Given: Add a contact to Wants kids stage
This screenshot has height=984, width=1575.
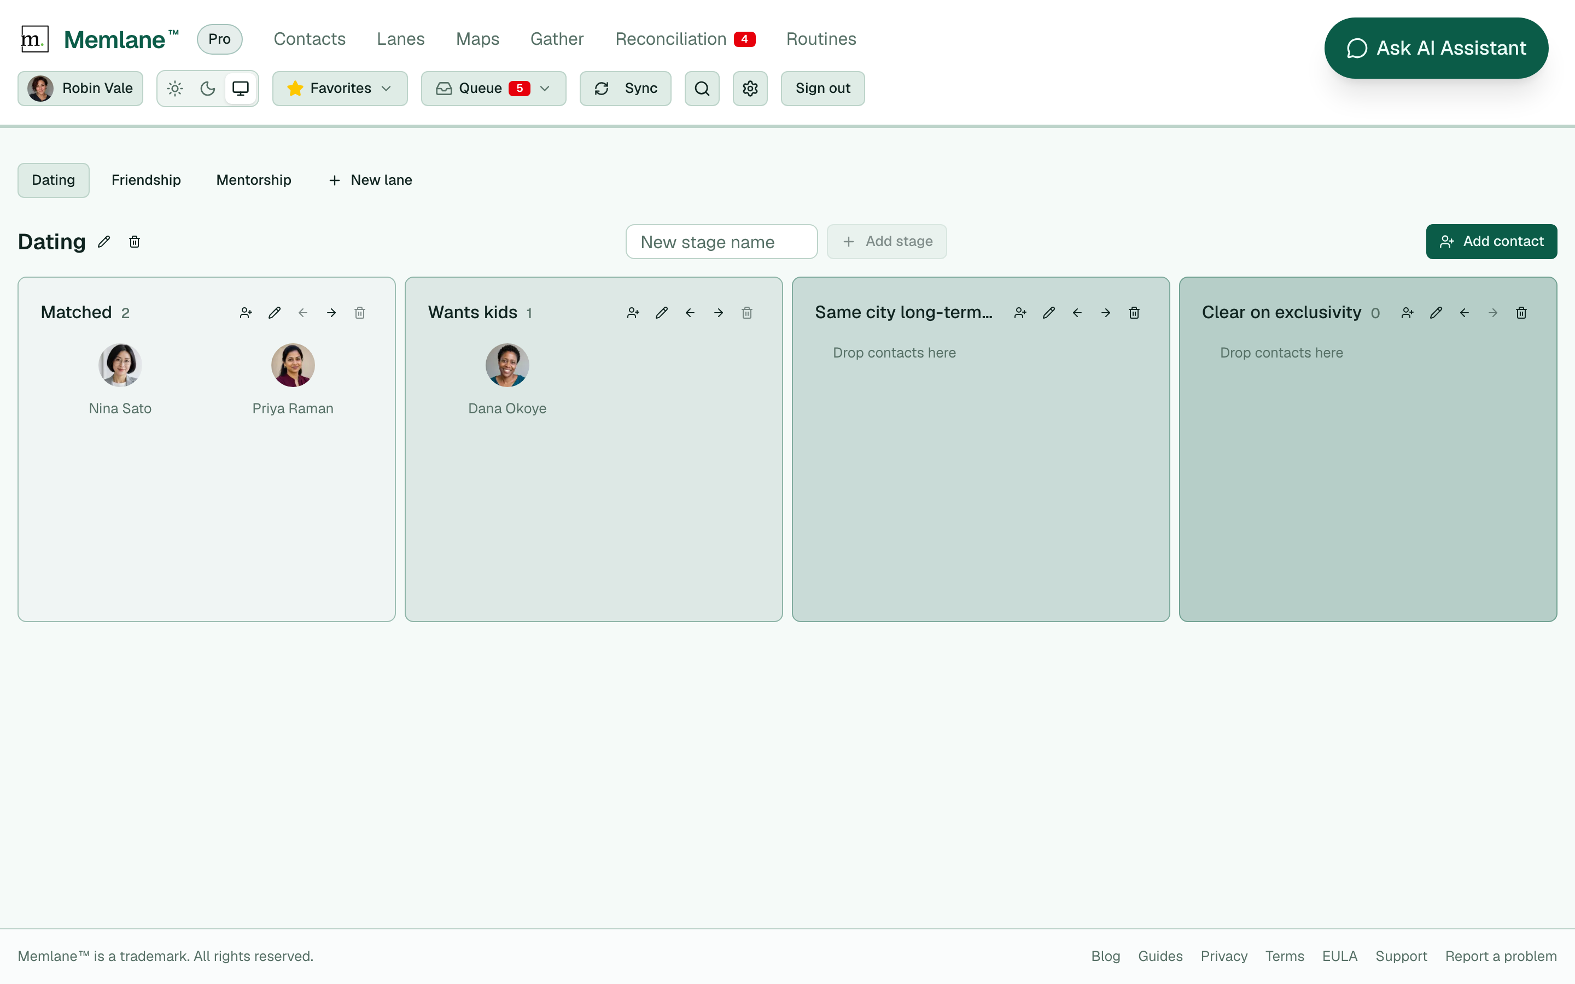Looking at the screenshot, I should coord(633,313).
